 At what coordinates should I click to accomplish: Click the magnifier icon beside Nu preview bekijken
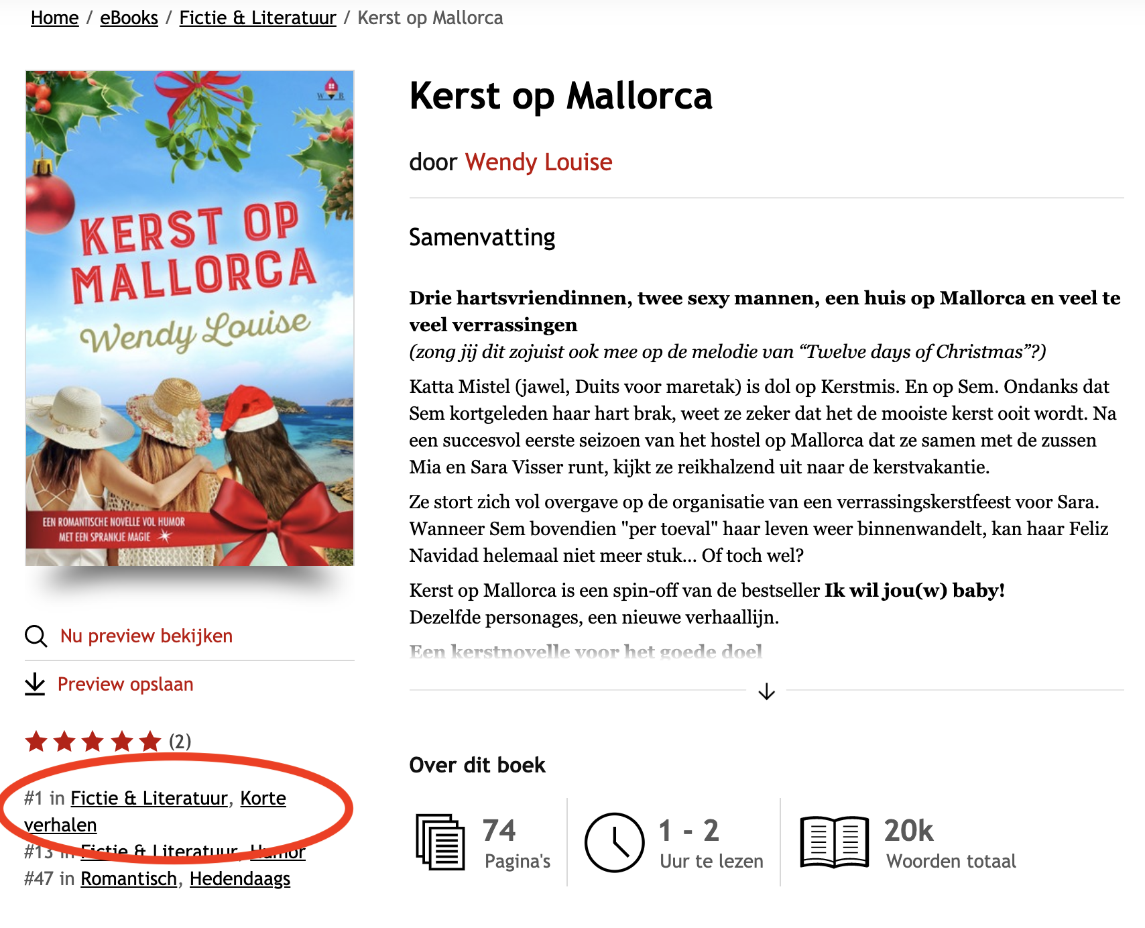(x=36, y=636)
